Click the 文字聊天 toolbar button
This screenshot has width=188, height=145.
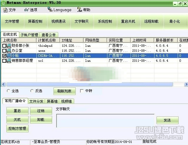[x=82, y=21]
